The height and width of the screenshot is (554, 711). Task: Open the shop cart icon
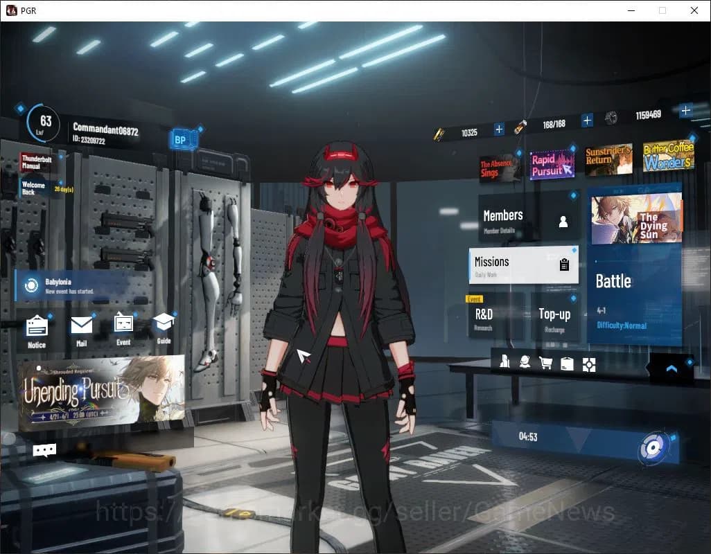click(x=545, y=363)
